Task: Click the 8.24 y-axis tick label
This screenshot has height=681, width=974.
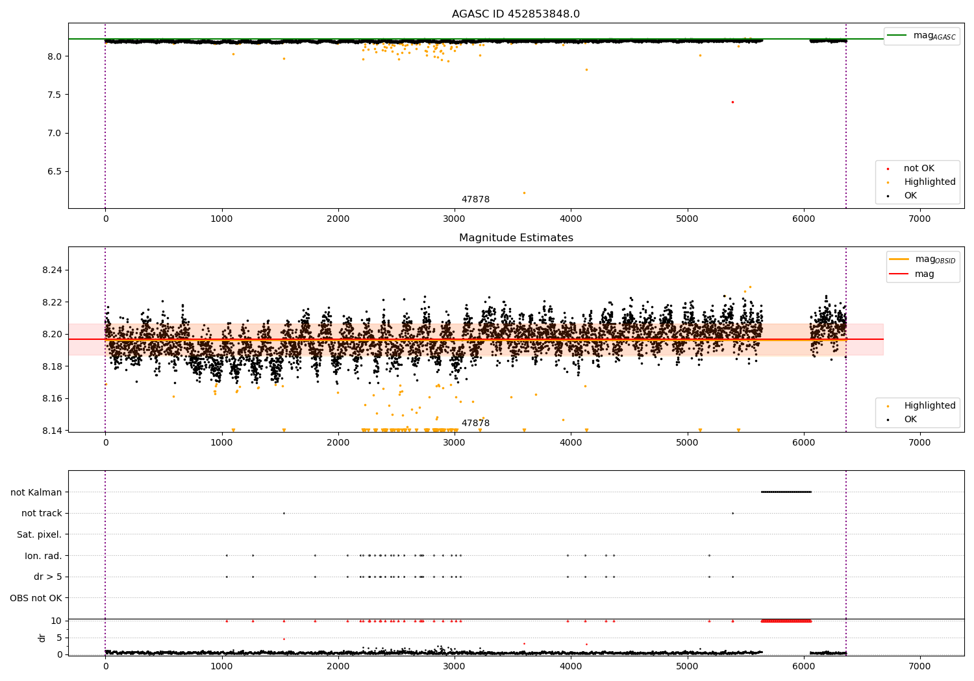Action: tap(52, 270)
